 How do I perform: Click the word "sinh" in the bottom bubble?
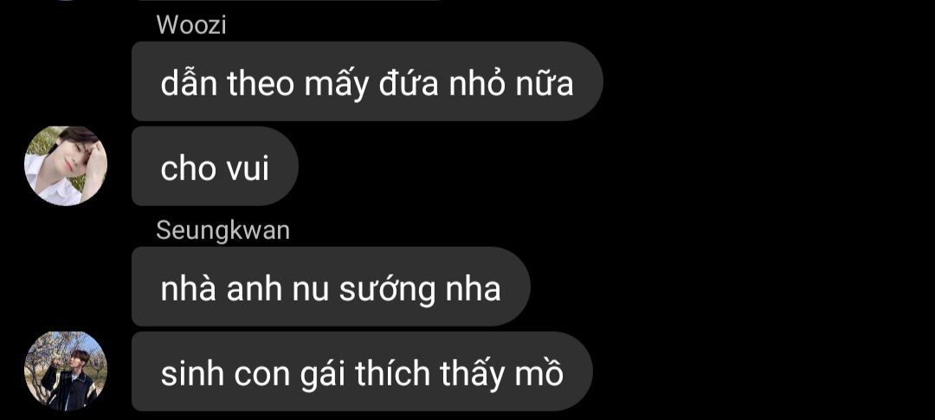tap(192, 373)
